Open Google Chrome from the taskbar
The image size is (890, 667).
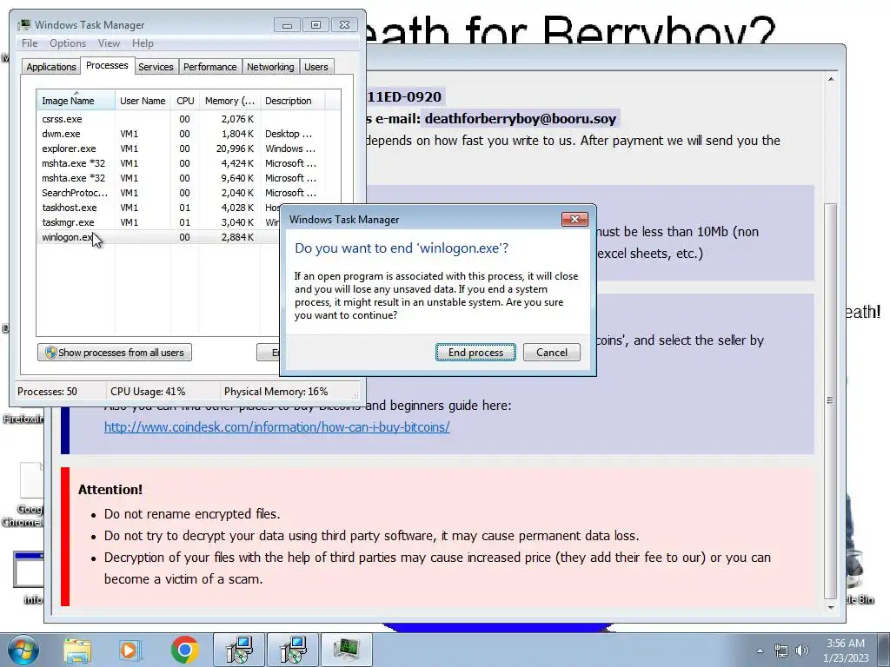tap(184, 650)
